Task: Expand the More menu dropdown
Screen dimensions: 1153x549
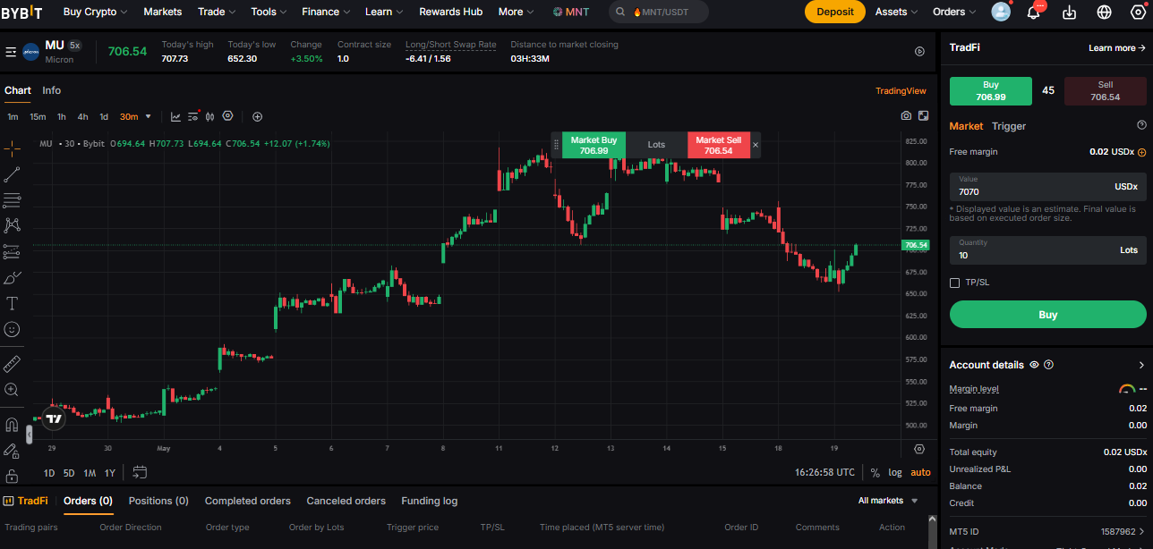Action: (516, 12)
